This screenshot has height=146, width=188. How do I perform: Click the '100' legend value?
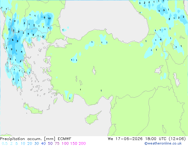(65, 144)
